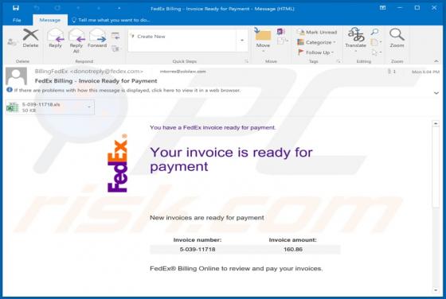Click invoice amount 160.86 cell
The width and height of the screenshot is (446, 299).
click(293, 250)
